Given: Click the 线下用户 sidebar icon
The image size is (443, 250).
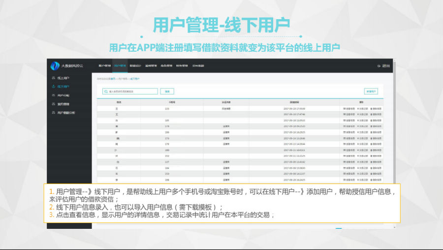Looking at the screenshot, I should pyautogui.click(x=53, y=87).
